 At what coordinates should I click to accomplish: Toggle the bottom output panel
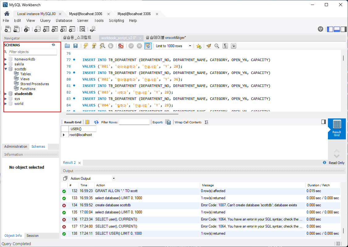point(337,29)
